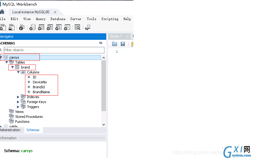Click the schema tree vertical scrollbar thumb

tap(103, 85)
